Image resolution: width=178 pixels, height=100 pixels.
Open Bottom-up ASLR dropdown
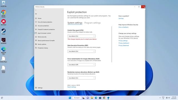pyautogui.click(x=81, y=78)
